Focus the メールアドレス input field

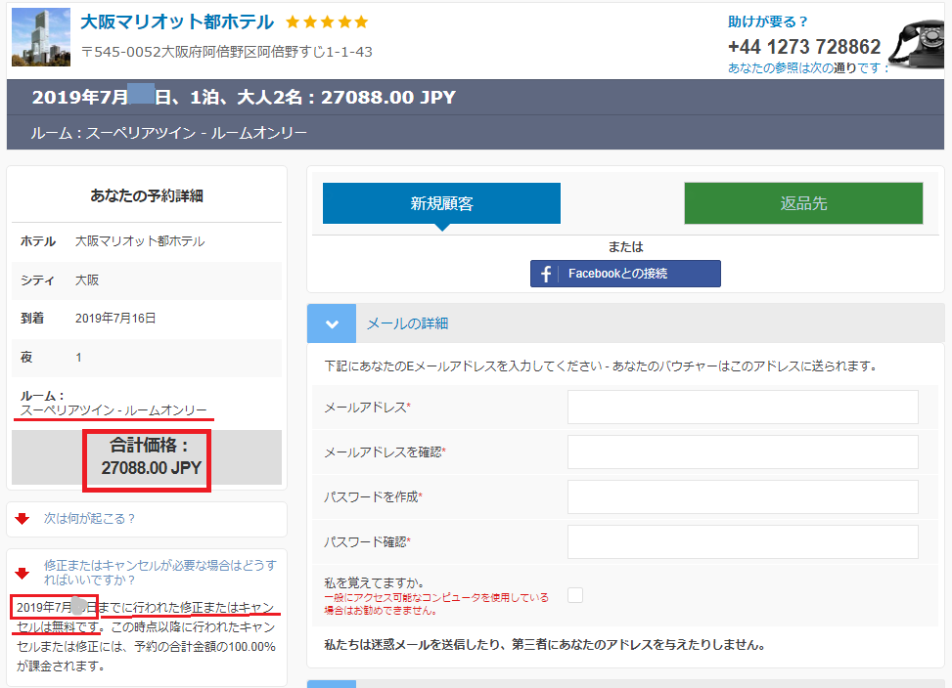point(743,408)
